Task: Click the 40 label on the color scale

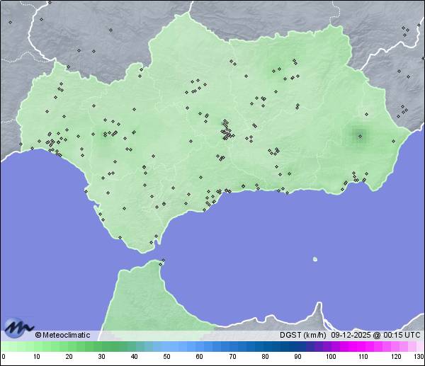Action: tap(134, 357)
